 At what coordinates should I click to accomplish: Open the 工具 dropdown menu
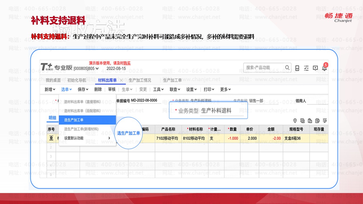pyautogui.click(x=158, y=90)
